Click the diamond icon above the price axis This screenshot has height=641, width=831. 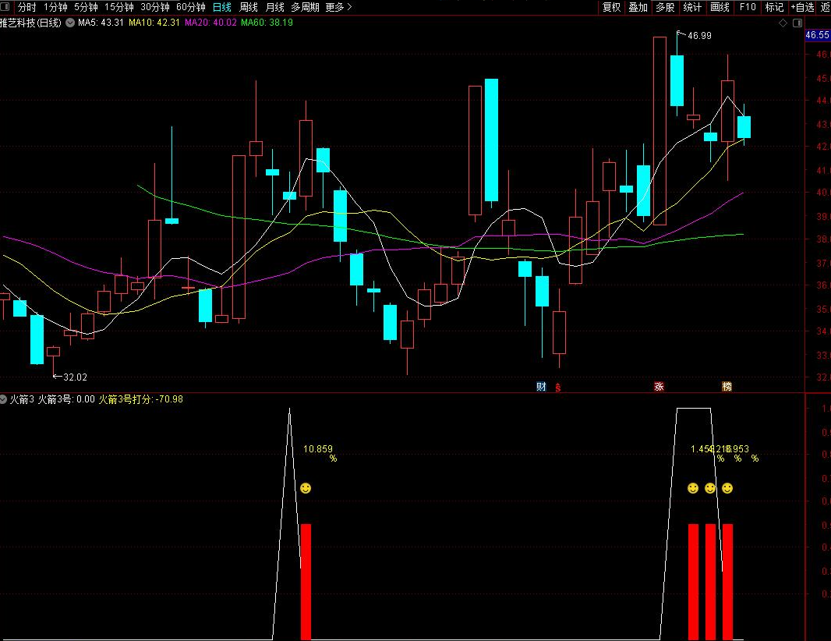point(783,23)
